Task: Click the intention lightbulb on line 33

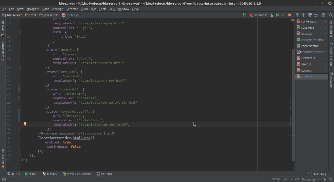Action: [x=25, y=124]
